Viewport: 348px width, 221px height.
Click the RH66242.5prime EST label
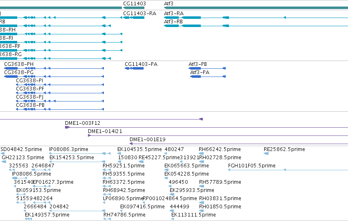click(220, 149)
